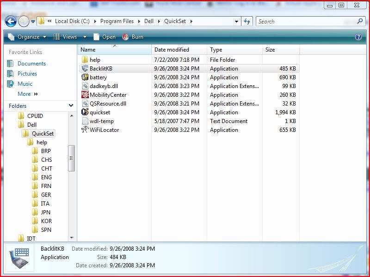This screenshot has height=277, width=370.
Task: Open the Music favorite link
Action: click(x=25, y=84)
